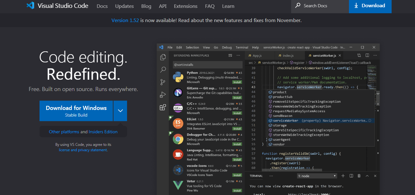This screenshot has height=195, width=415.
Task: Click the maximize terminal panel chevron up
Action: point(367,176)
